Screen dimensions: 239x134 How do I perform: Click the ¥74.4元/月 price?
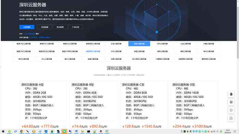(x=80, y=127)
